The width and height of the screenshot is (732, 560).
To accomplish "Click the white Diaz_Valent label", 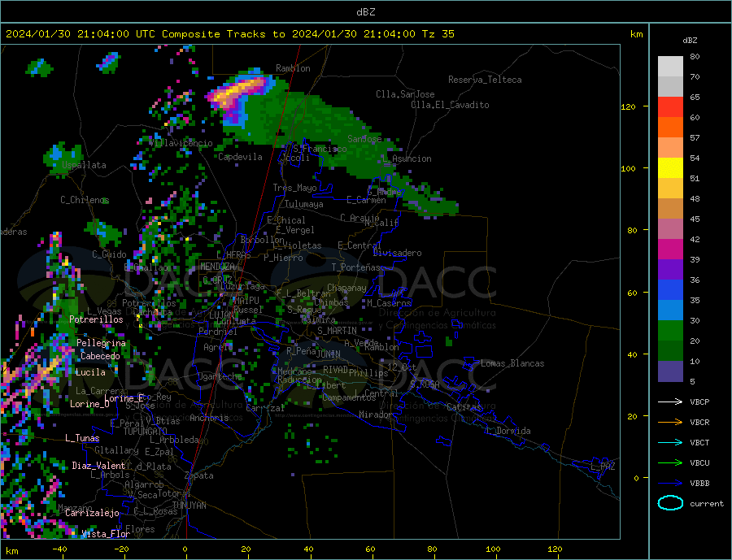I will coord(98,465).
